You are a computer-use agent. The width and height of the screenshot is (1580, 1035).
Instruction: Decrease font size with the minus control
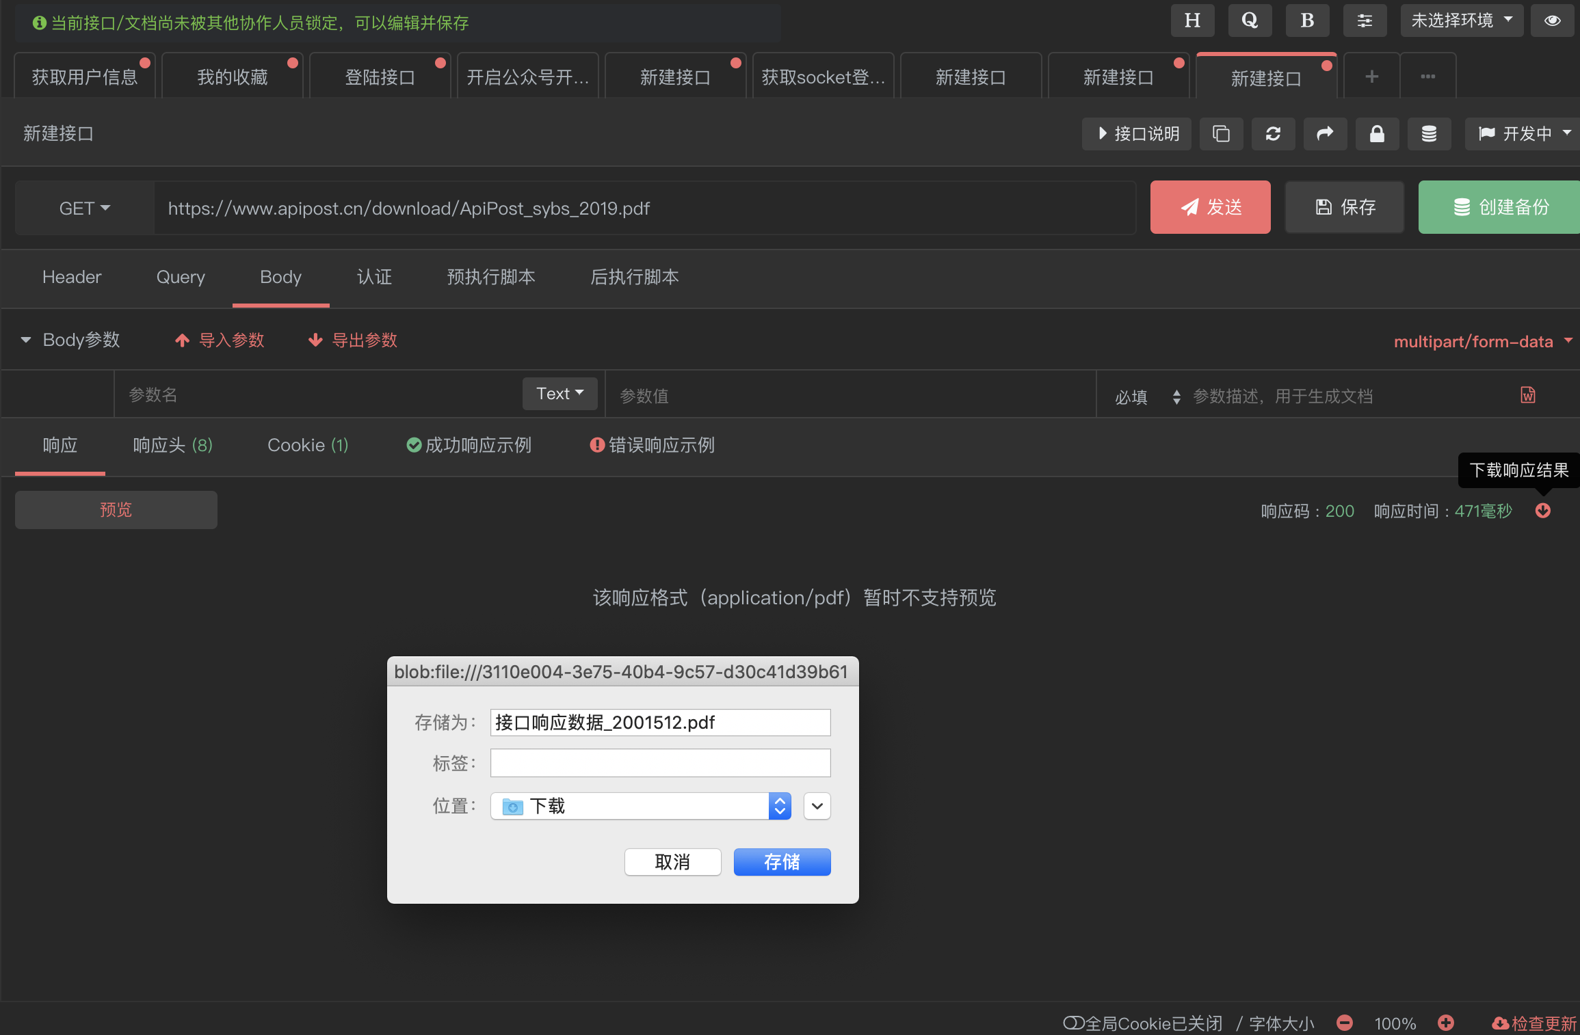1343,1023
